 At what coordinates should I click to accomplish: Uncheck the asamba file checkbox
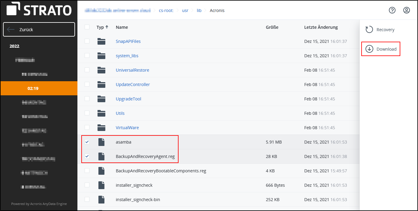[x=87, y=142]
